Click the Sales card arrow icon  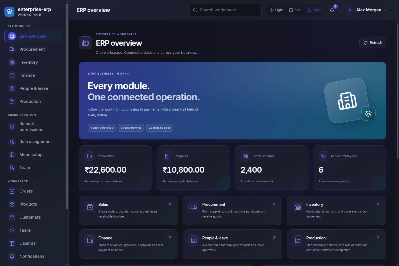(x=170, y=204)
